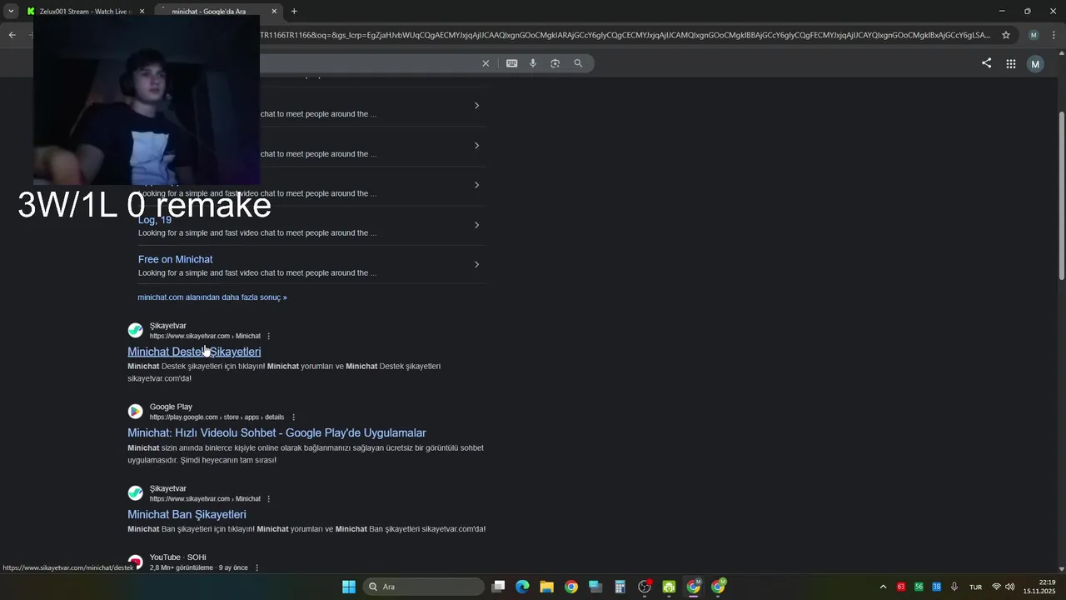Open Wi-Fi network tray icon

point(996,587)
